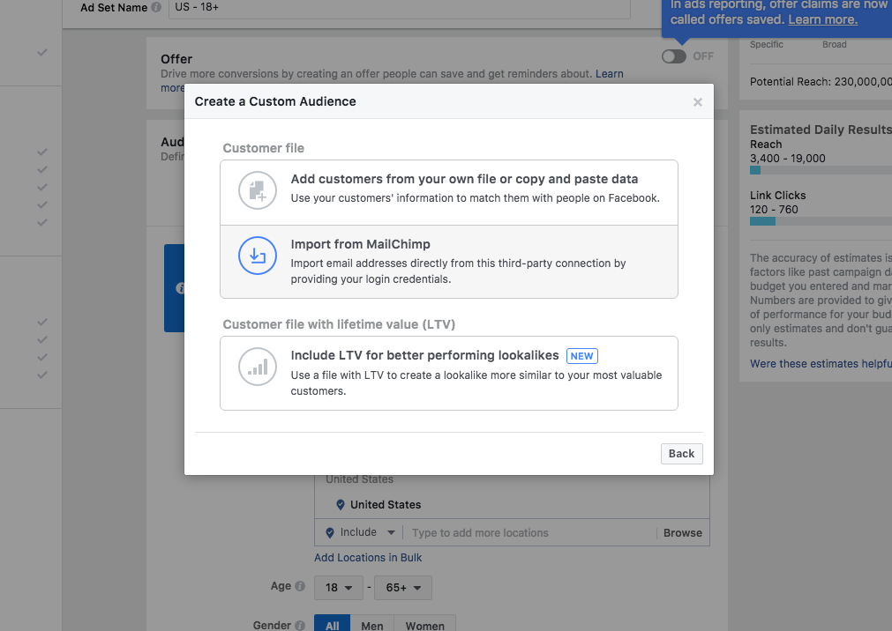Click the Learn link in the Offer section
The width and height of the screenshot is (892, 631).
(x=610, y=74)
